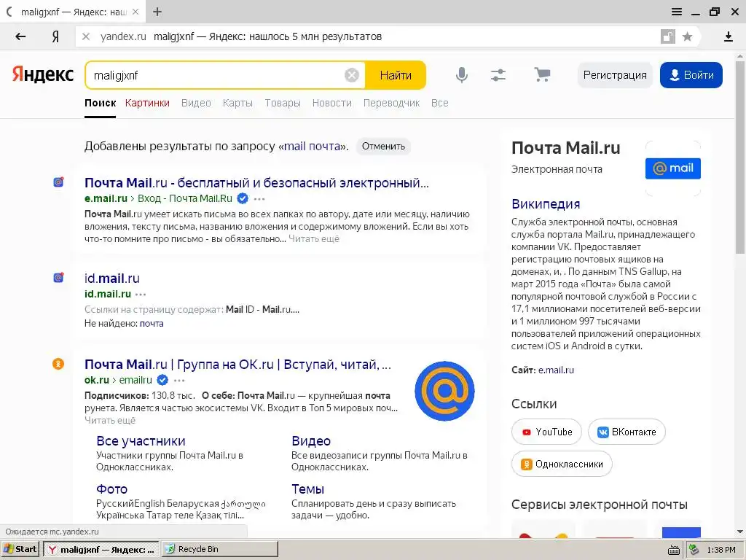Stop page loading with the X icon
746x560 pixels.
(x=86, y=36)
